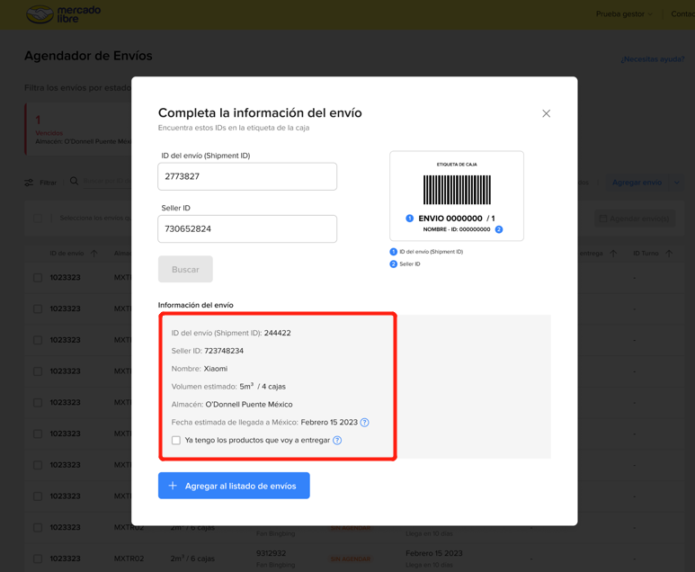Select first 1023323 row checkbox
The height and width of the screenshot is (572, 695).
pyautogui.click(x=38, y=278)
